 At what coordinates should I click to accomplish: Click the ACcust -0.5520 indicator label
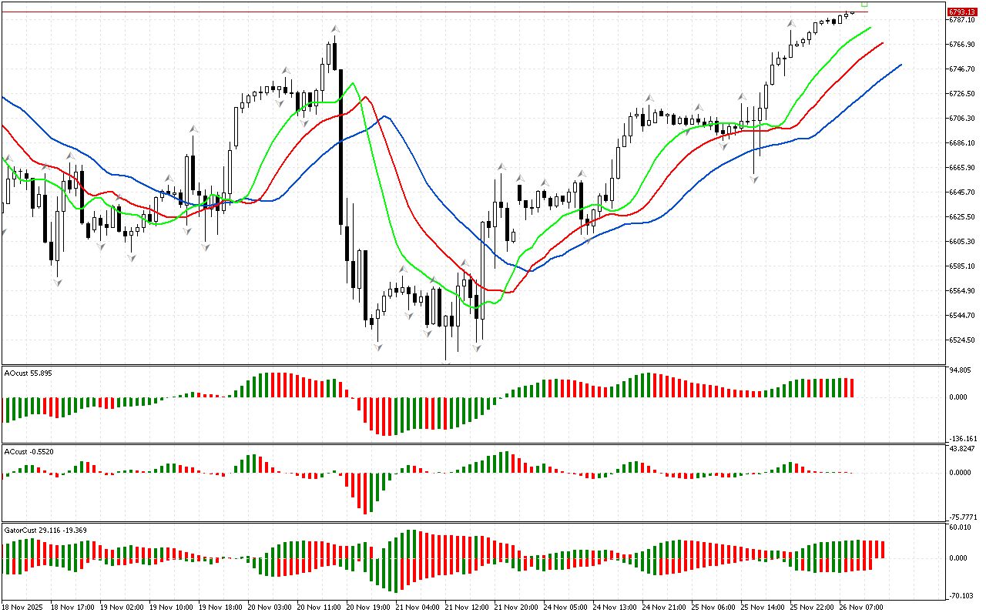pos(29,451)
